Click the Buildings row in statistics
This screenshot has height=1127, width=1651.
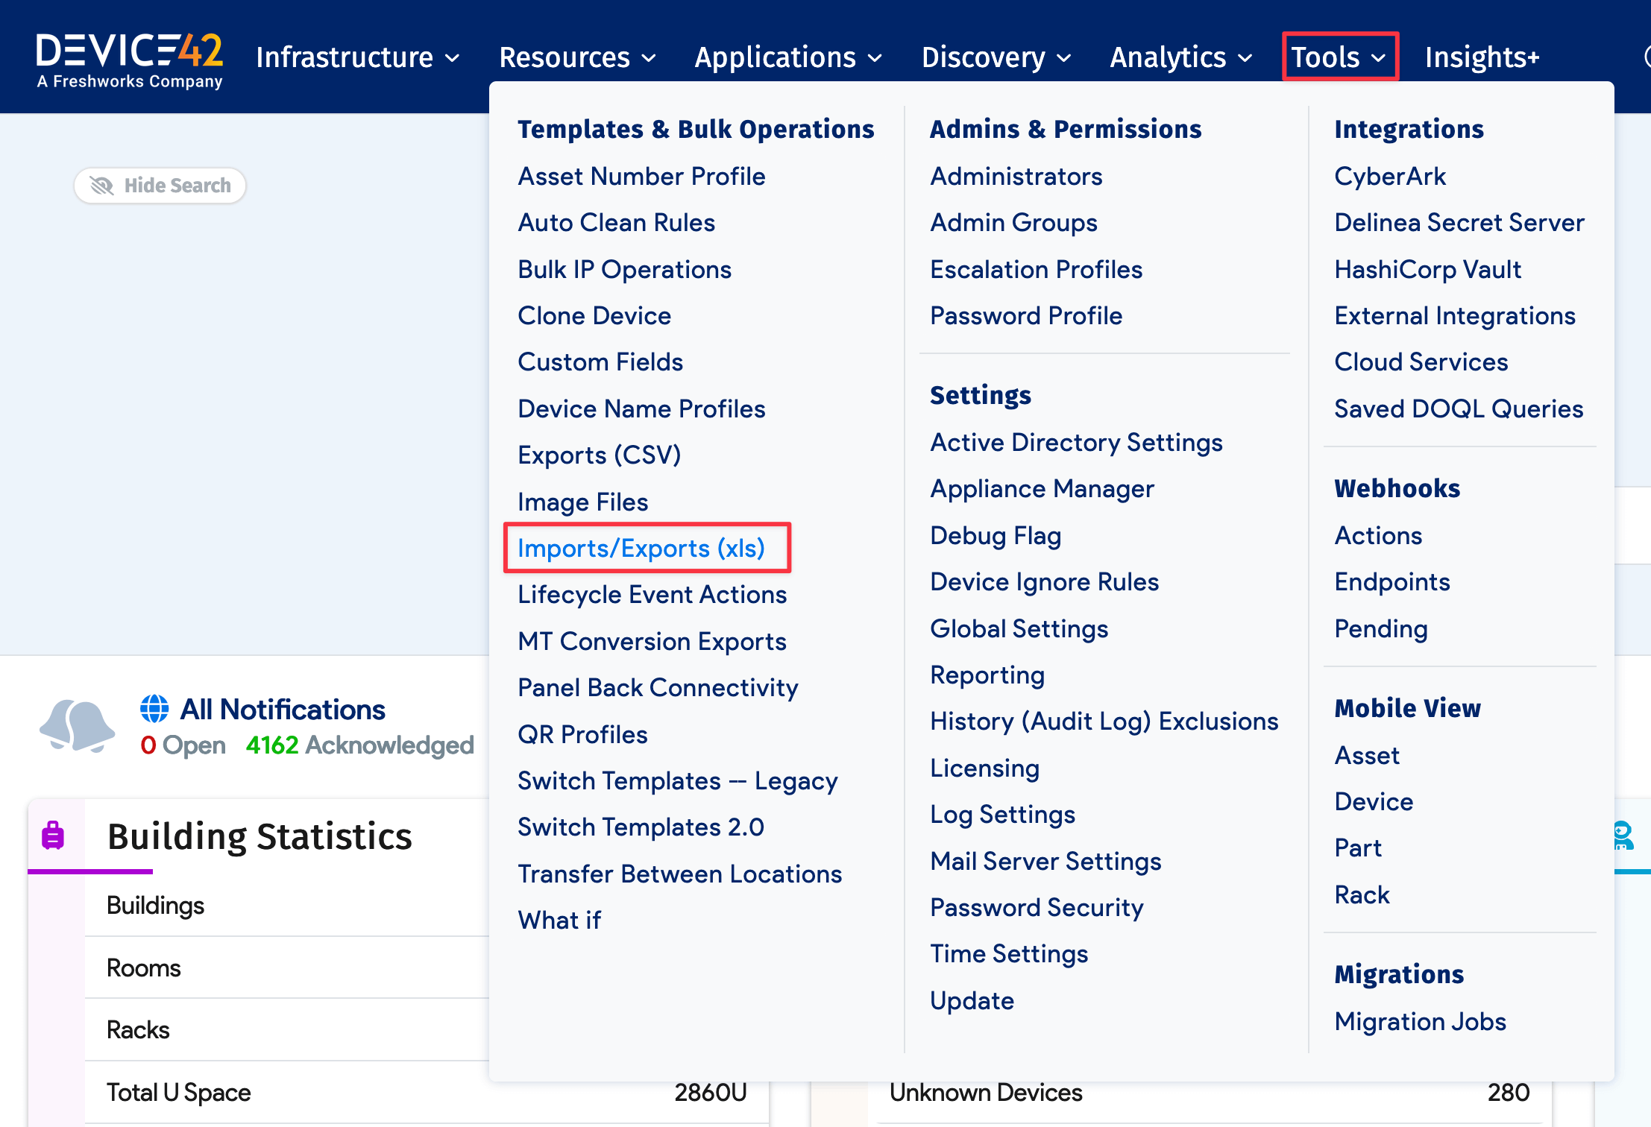[x=155, y=906]
